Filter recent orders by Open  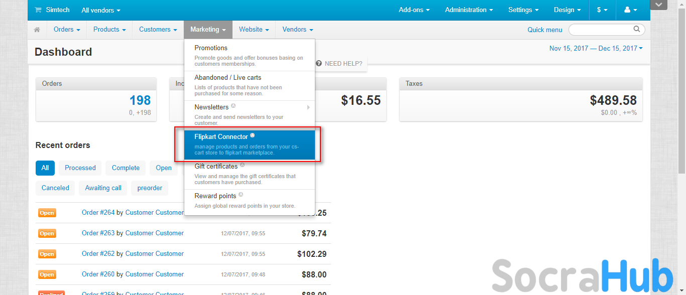(x=164, y=168)
